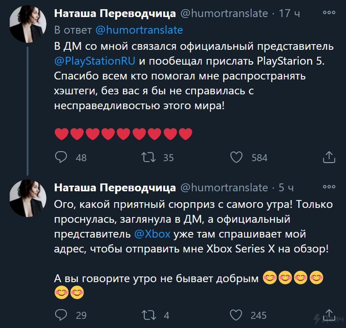The image size is (346, 328).
Task: Open Наташа Переводчица name on second tweet
Action: point(115,188)
